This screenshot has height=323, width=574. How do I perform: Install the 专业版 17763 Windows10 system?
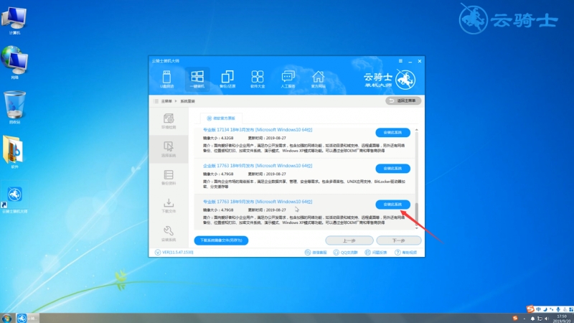point(392,205)
